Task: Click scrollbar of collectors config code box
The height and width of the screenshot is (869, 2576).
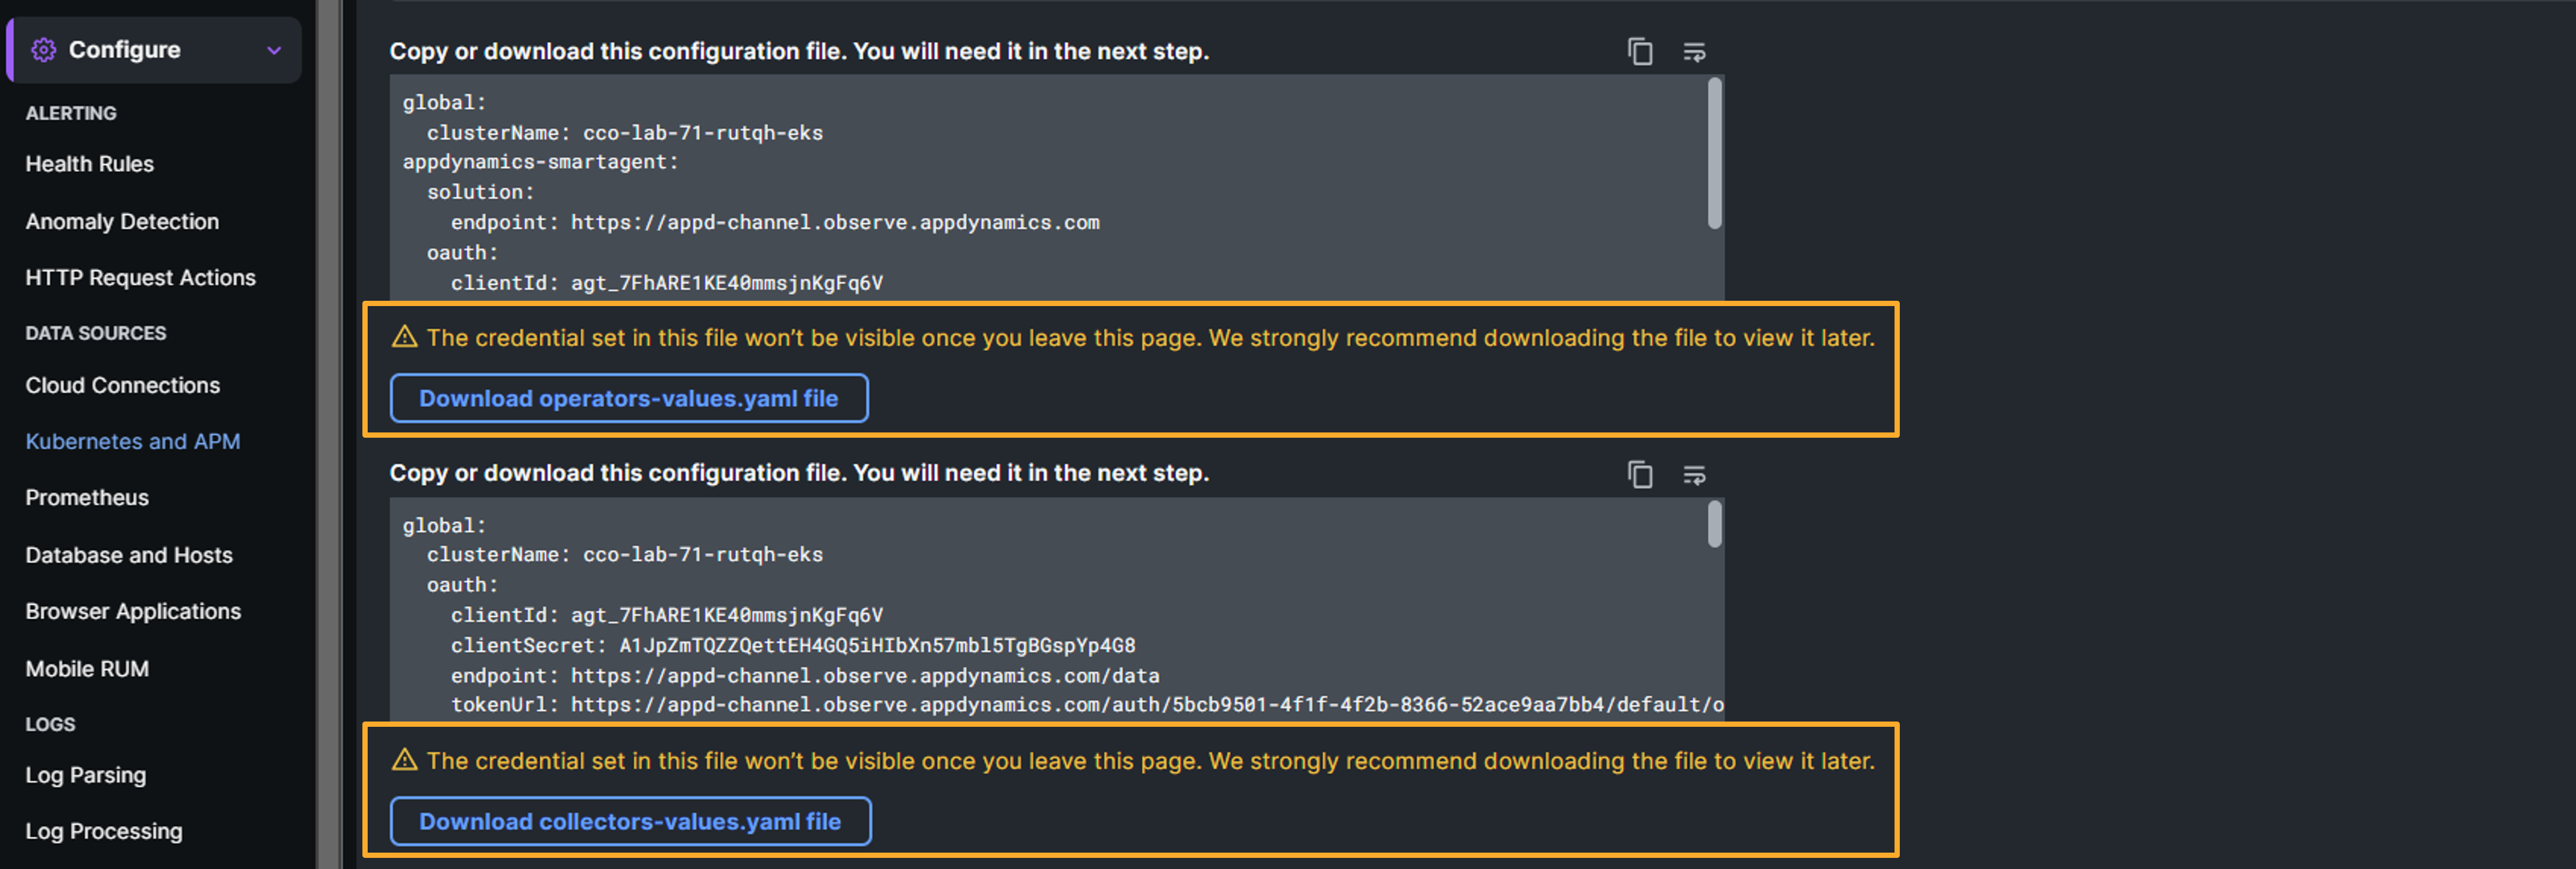Action: tap(1714, 524)
